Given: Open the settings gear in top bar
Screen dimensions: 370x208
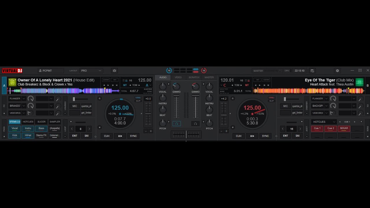Looking at the screenshot, I should [337, 71].
